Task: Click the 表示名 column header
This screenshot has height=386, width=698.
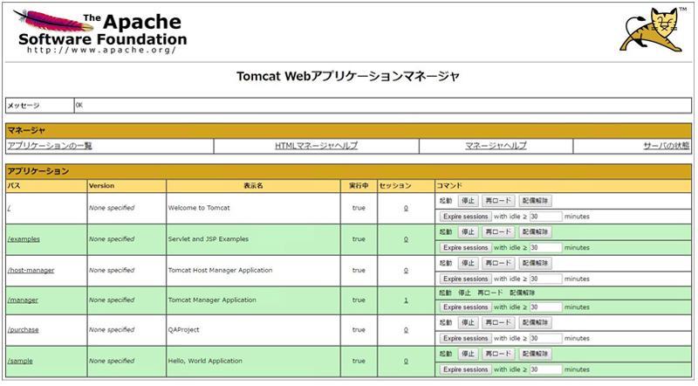Action: (253, 186)
